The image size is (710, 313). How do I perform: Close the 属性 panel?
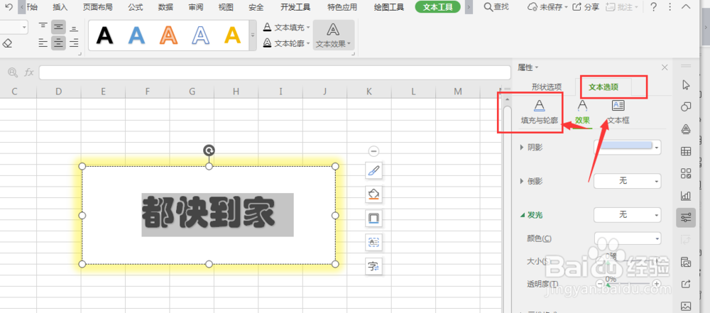(x=665, y=67)
